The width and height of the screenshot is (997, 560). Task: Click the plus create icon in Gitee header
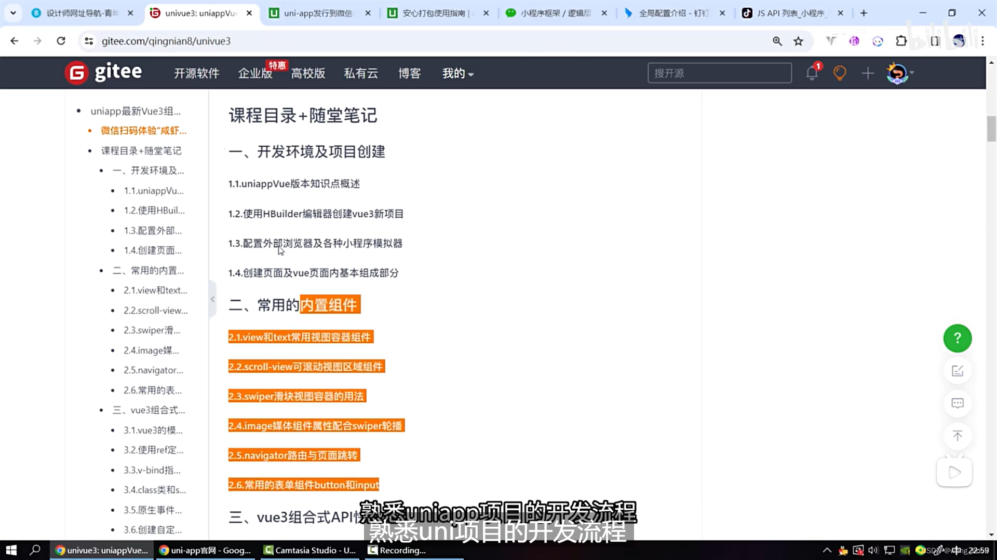[868, 73]
